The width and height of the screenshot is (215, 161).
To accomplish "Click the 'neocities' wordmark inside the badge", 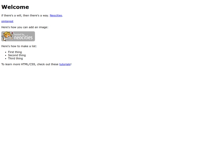I will click(23, 37).
